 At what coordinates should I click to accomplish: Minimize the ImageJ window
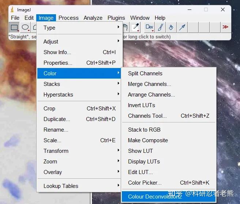pos(190,10)
